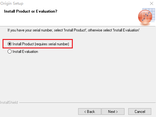Click the Origin red sphere logo

point(145,17)
